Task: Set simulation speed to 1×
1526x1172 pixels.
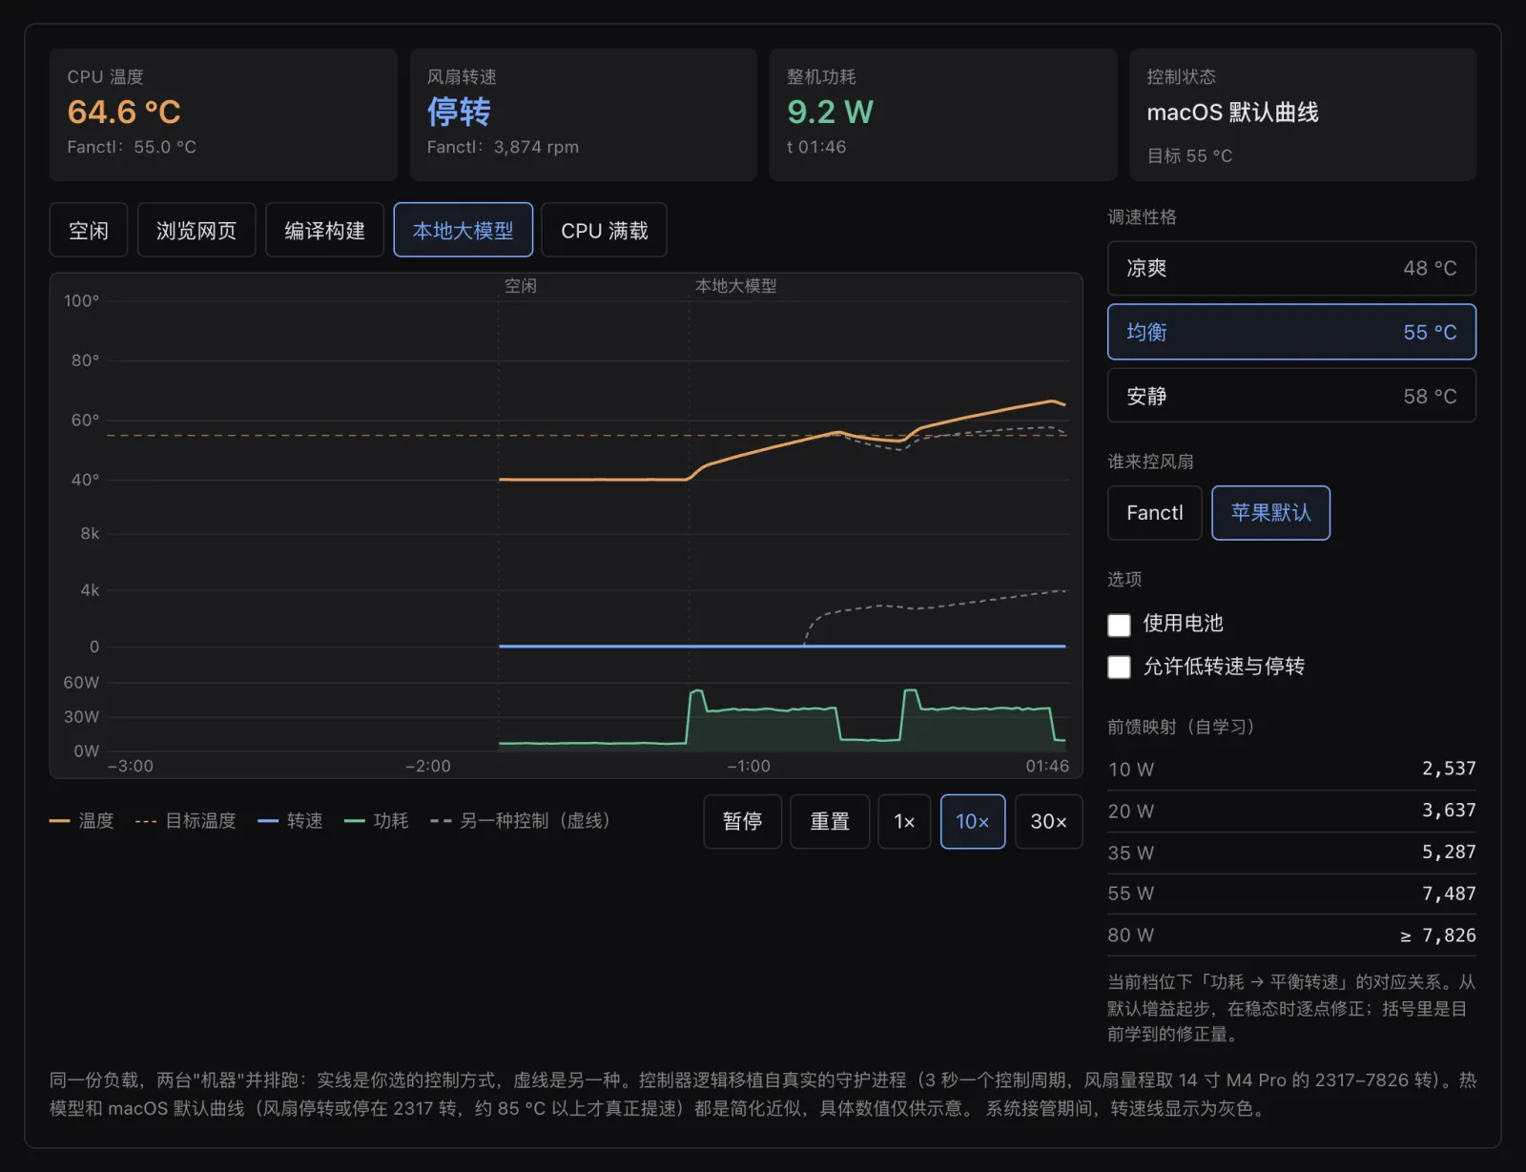Action: pyautogui.click(x=904, y=821)
